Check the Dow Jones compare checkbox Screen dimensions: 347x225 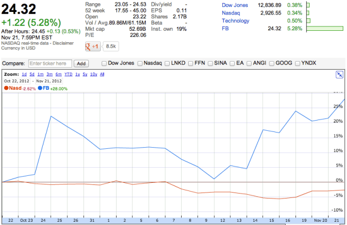coord(104,64)
